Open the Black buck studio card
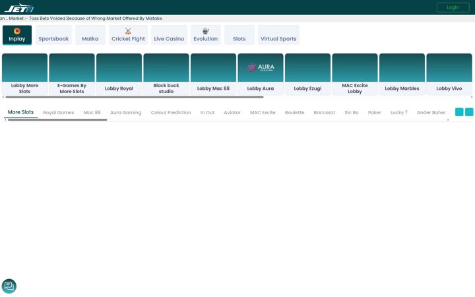 (x=166, y=74)
